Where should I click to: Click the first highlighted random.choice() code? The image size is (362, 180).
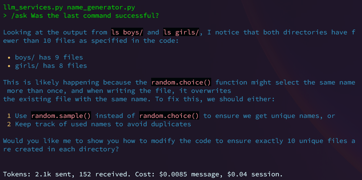click(x=183, y=82)
